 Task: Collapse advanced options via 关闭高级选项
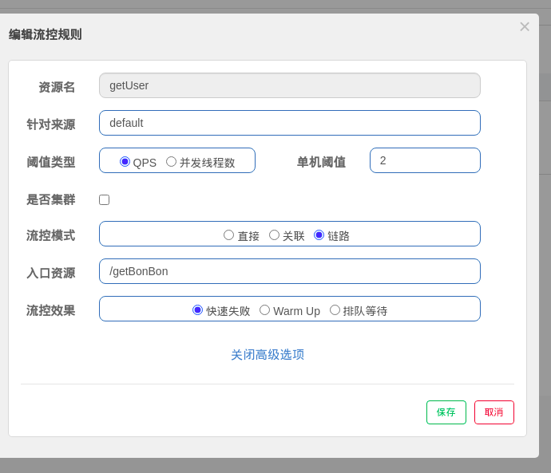click(x=268, y=354)
